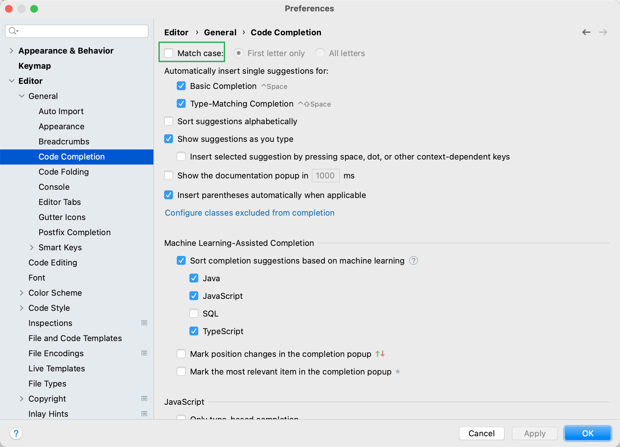Click the project-level icon next to File Encodings
The height and width of the screenshot is (447, 620).
click(x=144, y=353)
